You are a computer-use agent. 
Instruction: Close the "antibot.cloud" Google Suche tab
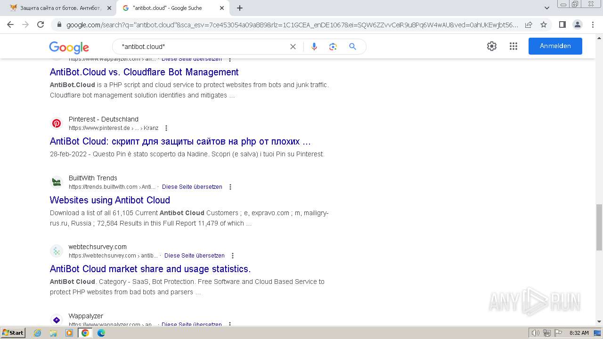coord(222,8)
